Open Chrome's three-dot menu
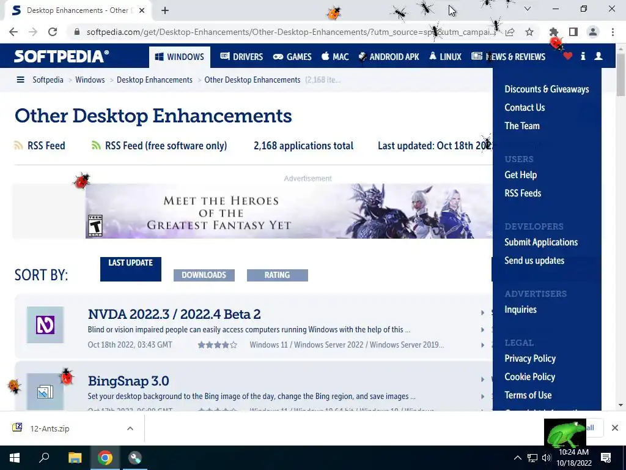This screenshot has width=626, height=470. coord(613,32)
